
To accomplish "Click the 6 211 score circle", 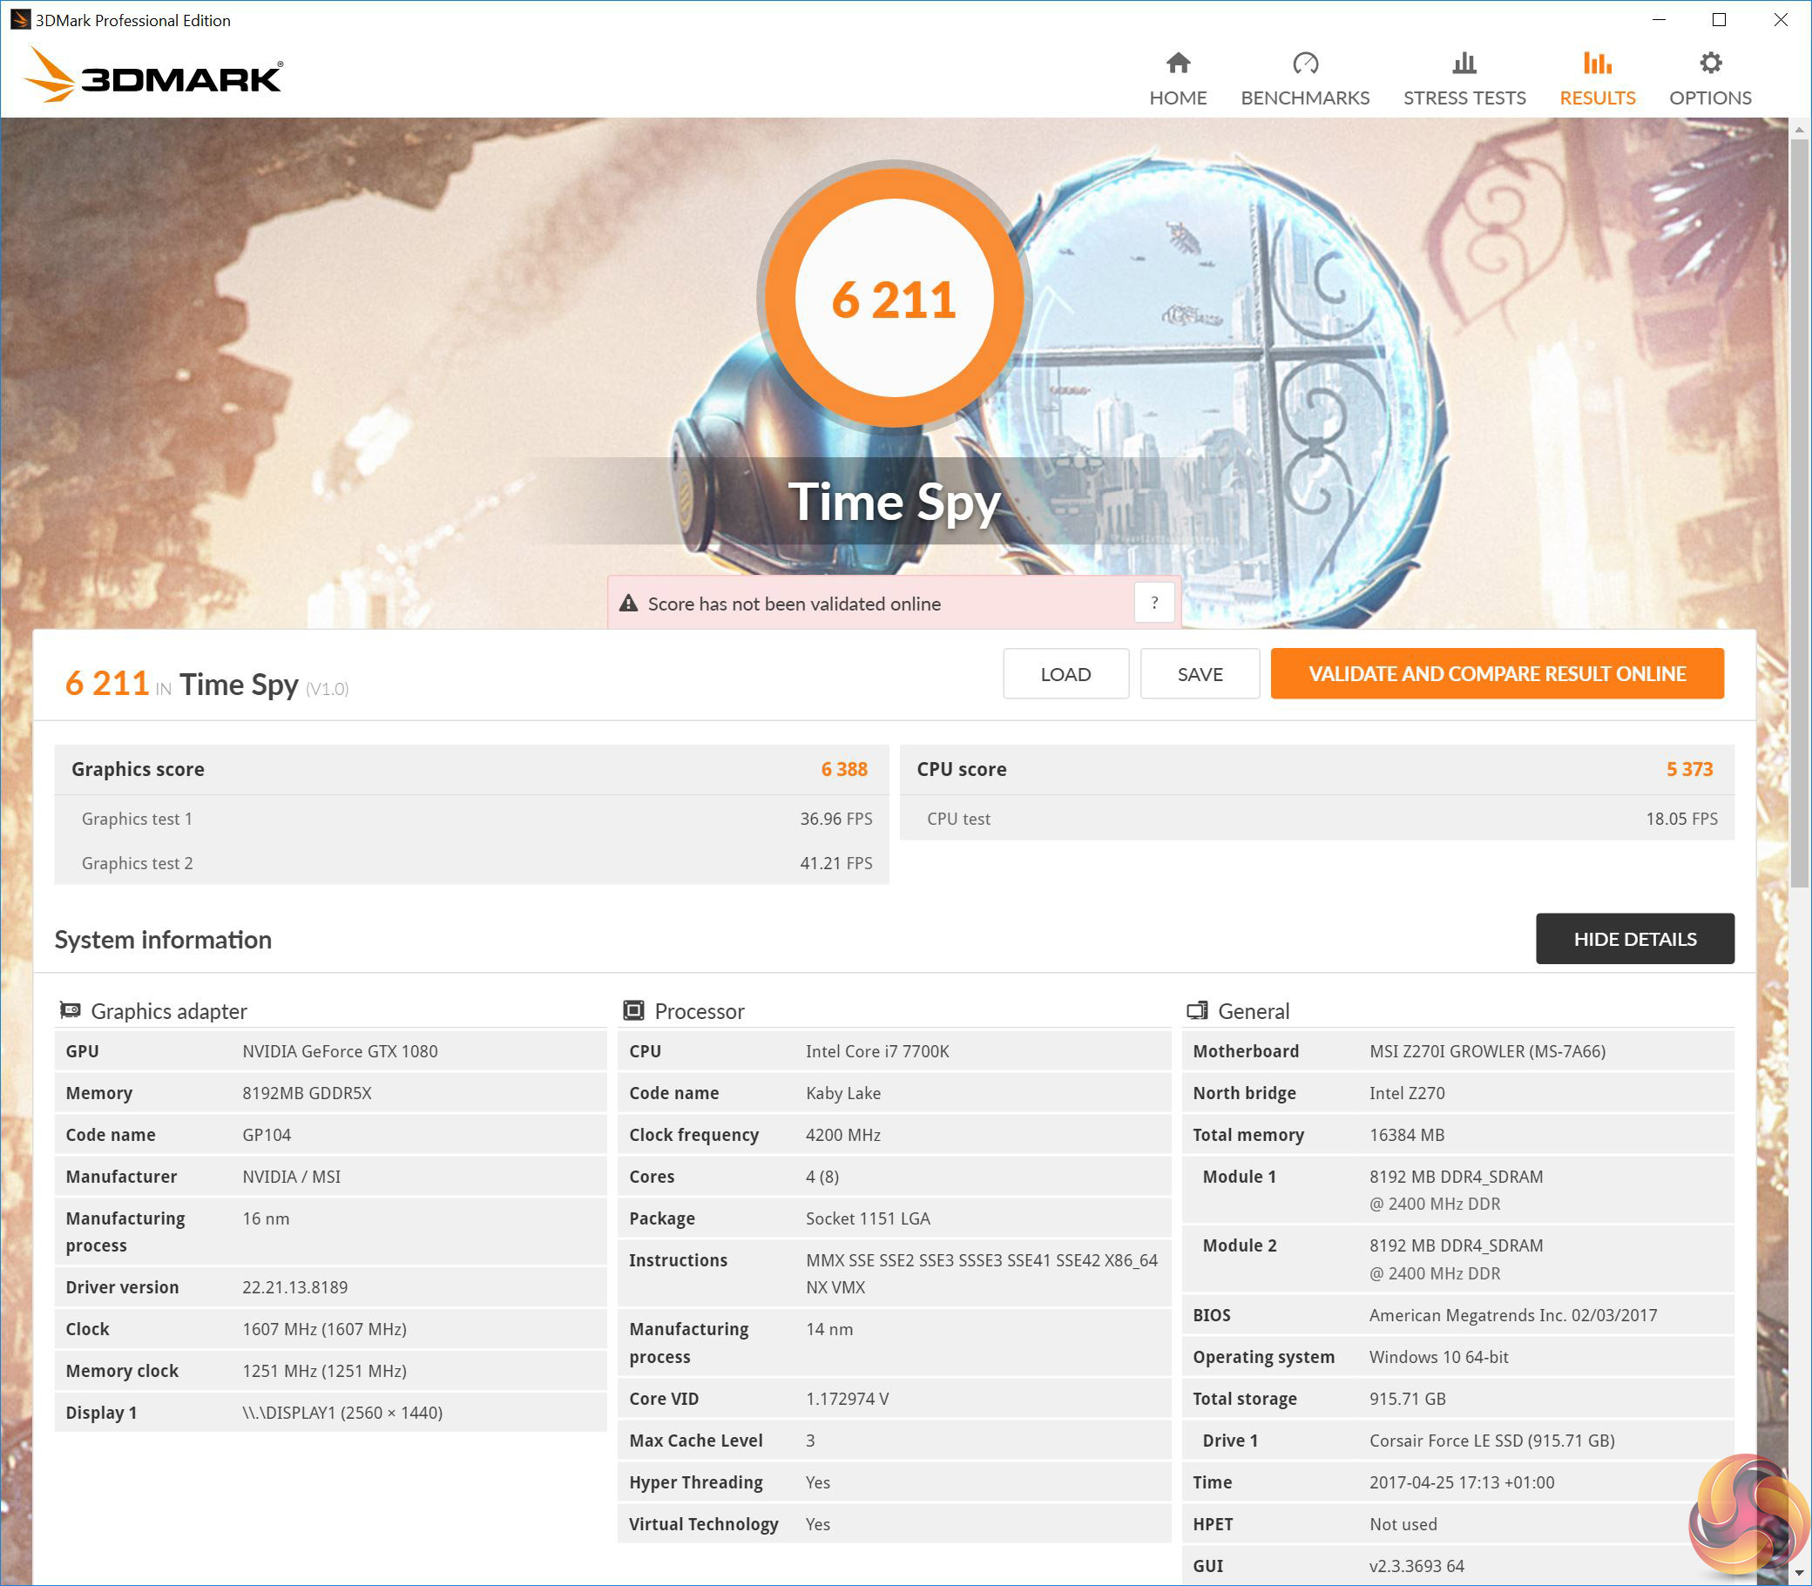I will (893, 298).
